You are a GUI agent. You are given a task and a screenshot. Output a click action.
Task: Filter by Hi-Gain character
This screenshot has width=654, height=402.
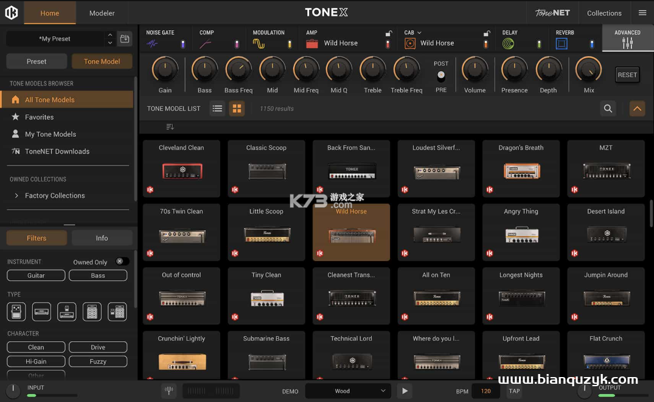point(36,361)
